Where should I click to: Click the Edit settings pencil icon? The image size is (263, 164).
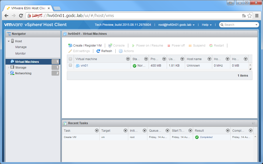pyautogui.click(x=70, y=51)
